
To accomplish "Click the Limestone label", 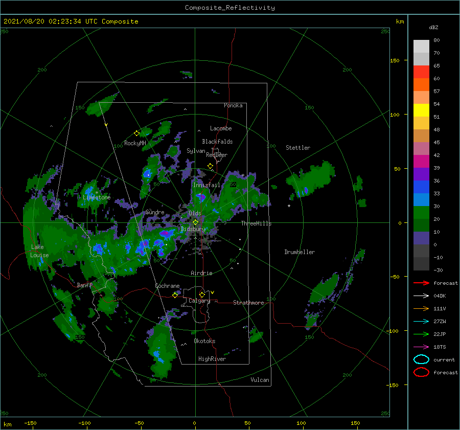I will pos(97,197).
